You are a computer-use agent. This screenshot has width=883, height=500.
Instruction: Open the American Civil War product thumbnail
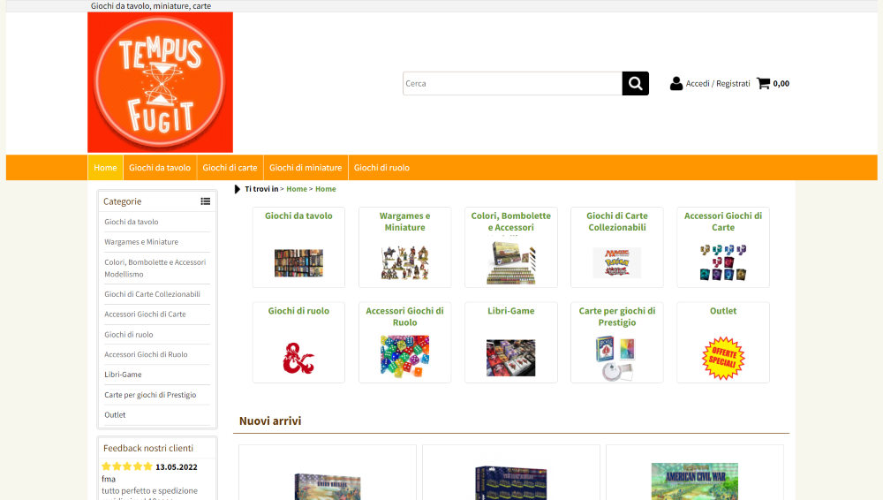pos(694,481)
